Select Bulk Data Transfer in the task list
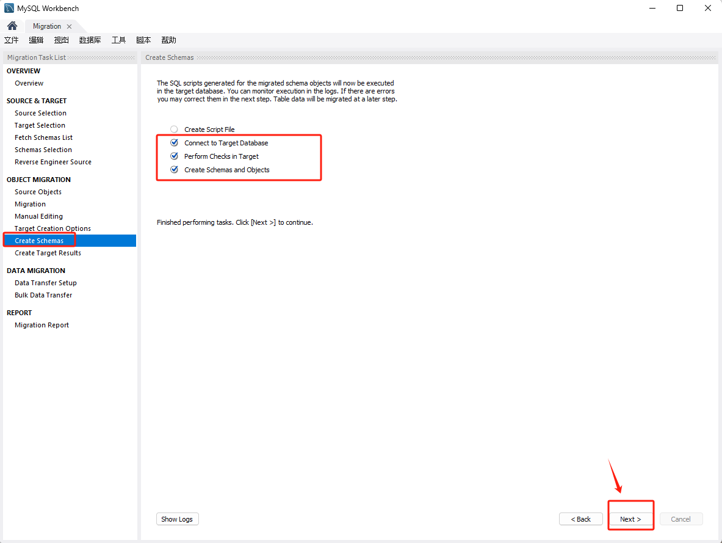The height and width of the screenshot is (543, 722). tap(43, 295)
